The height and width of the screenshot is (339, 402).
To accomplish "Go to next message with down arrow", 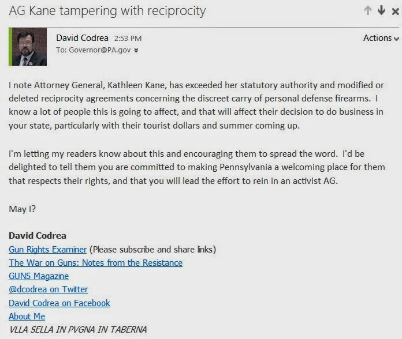I will 381,10.
